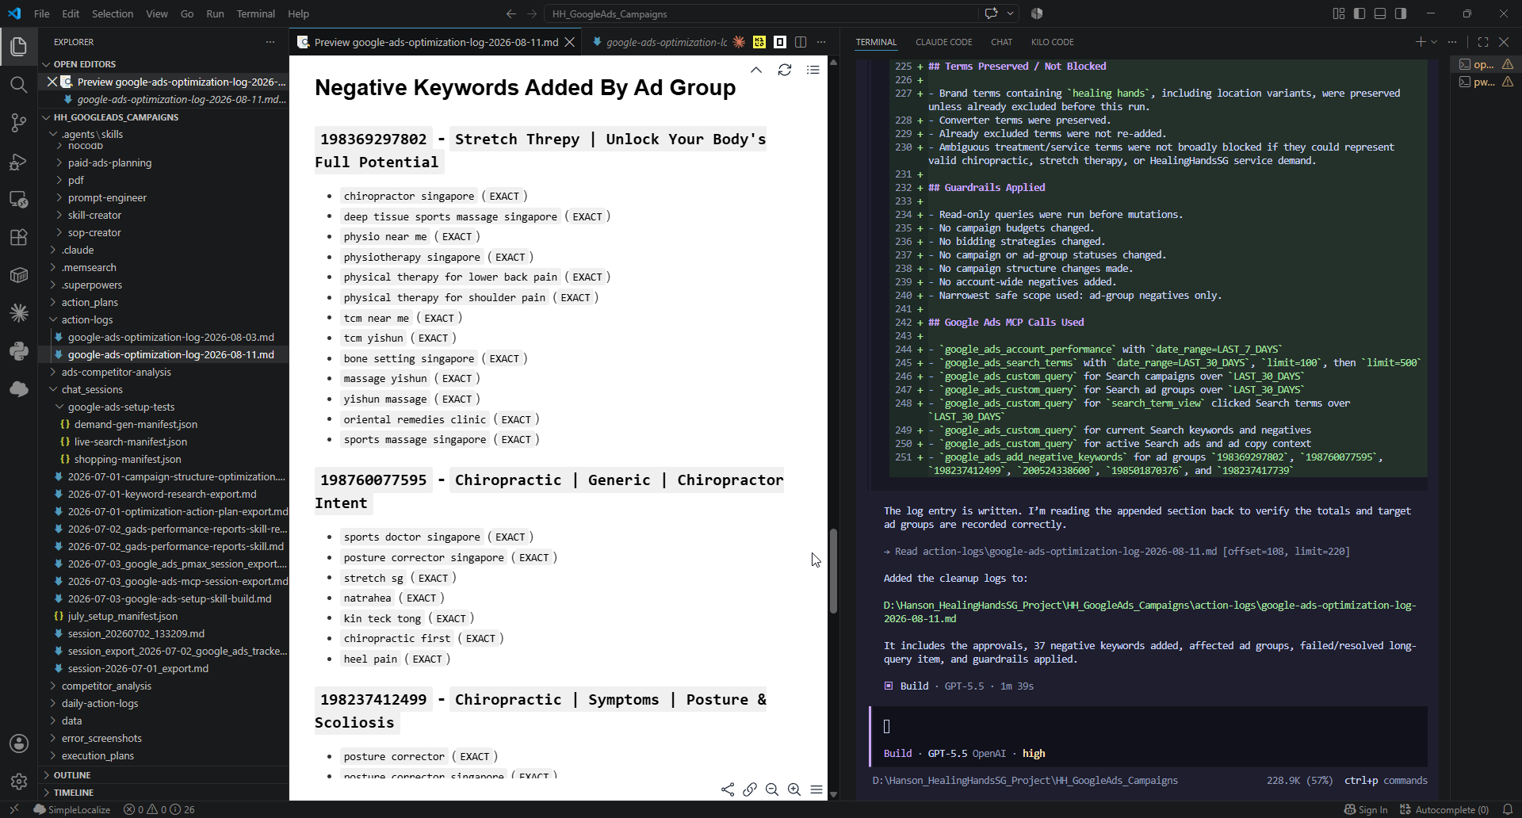Open the Search view in activity bar
Image resolution: width=1522 pixels, height=818 pixels.
[x=19, y=85]
